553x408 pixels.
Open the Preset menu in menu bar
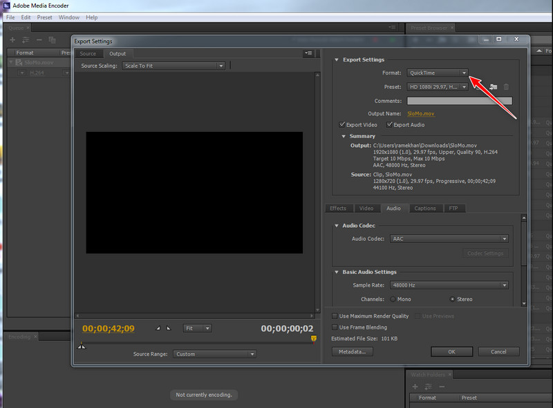[x=44, y=17]
